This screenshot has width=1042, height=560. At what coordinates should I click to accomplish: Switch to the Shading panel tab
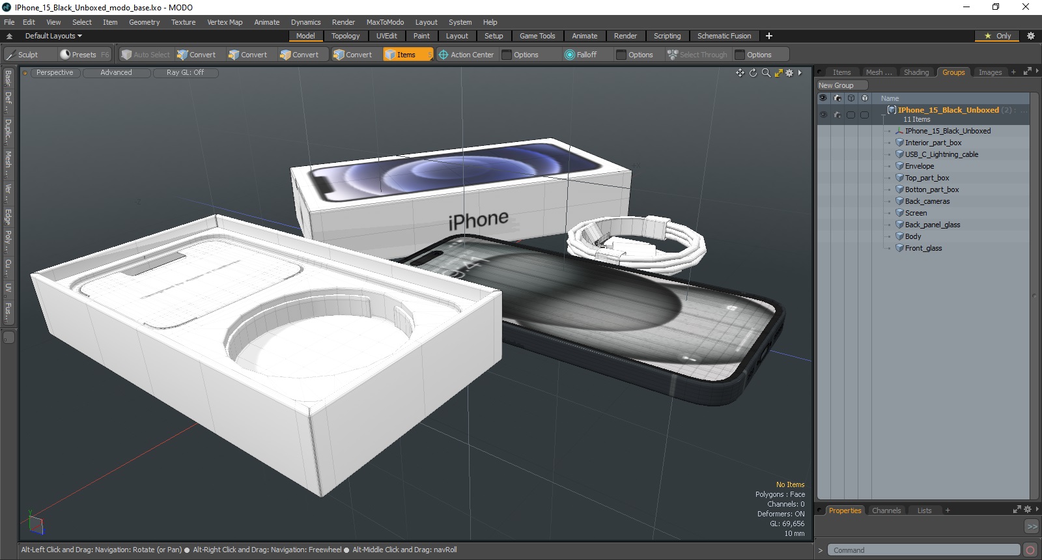tap(916, 72)
